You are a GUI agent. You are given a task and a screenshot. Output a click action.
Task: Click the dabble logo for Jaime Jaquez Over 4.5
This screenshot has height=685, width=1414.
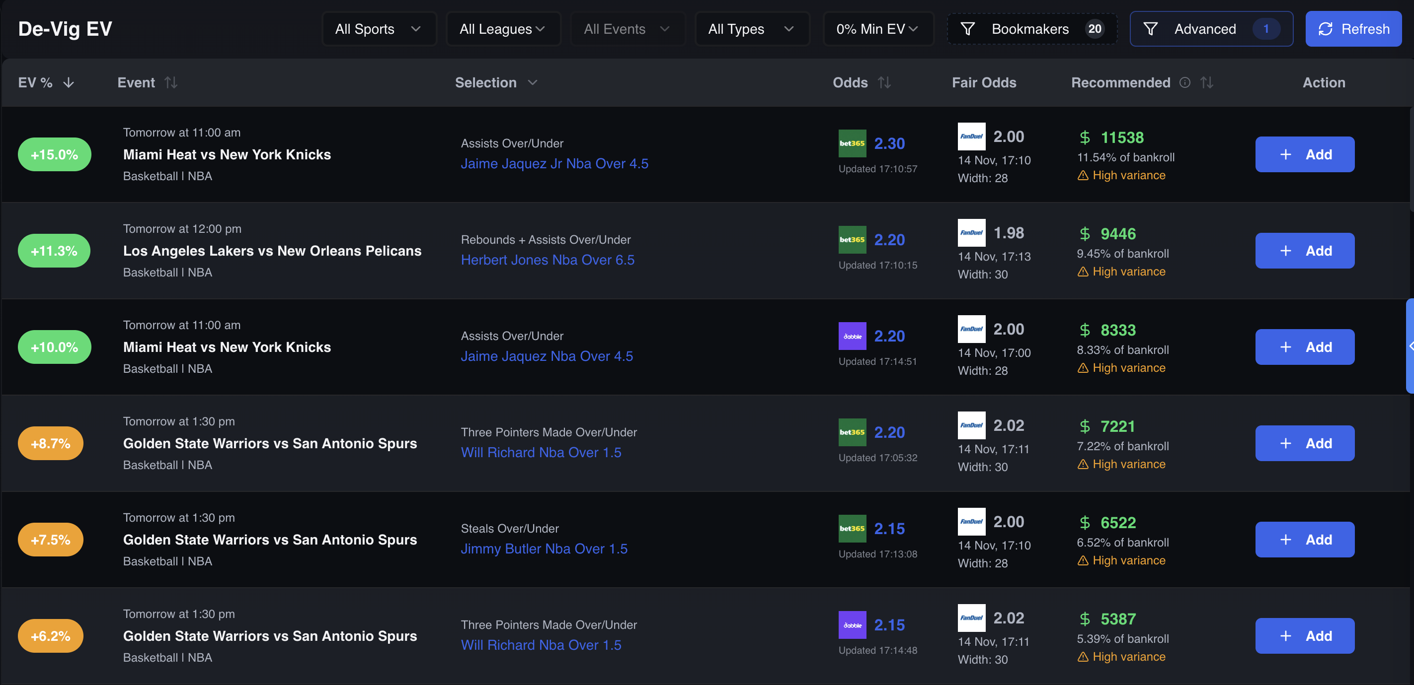tap(852, 336)
